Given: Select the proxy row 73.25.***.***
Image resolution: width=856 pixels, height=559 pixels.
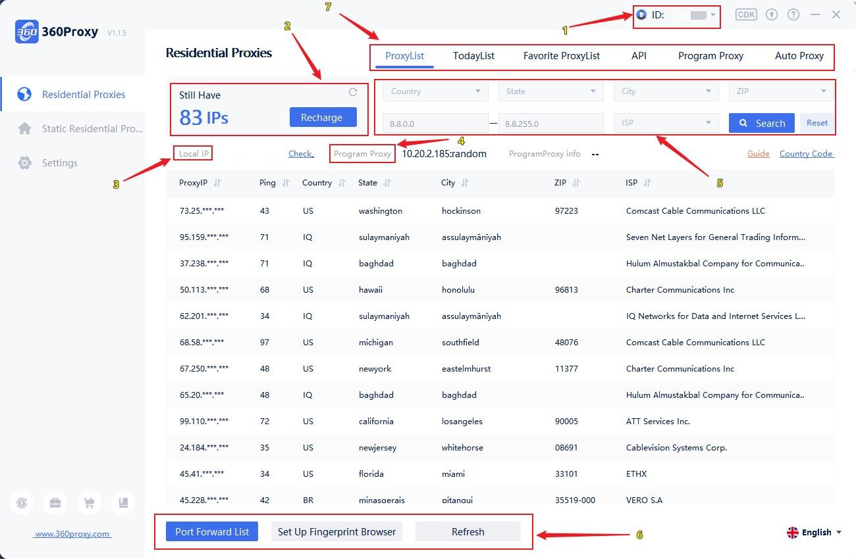Looking at the screenshot, I should [500, 210].
